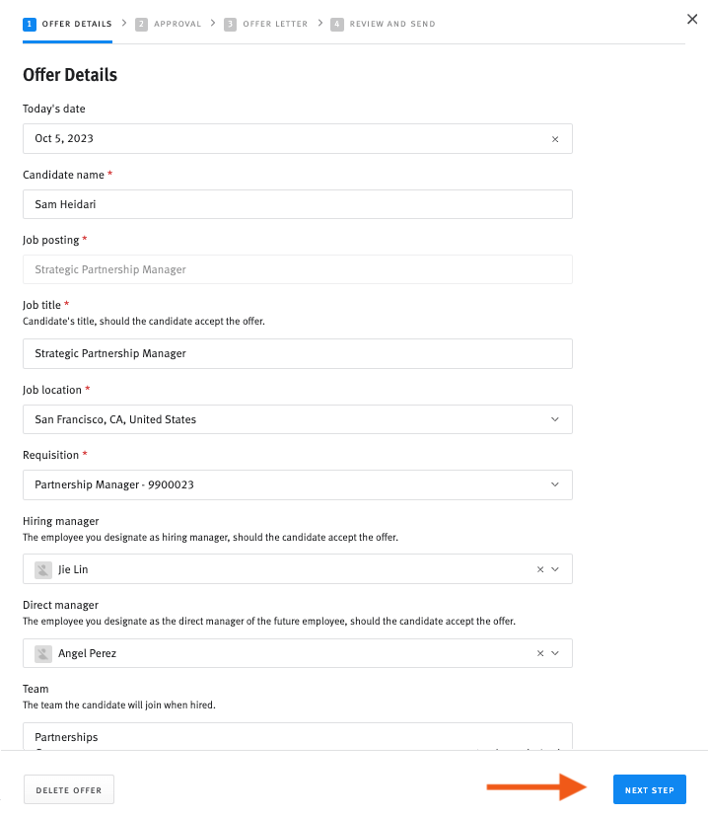Viewport: 708px width, 815px height.
Task: Click the Candidate name input field
Action: (296, 204)
